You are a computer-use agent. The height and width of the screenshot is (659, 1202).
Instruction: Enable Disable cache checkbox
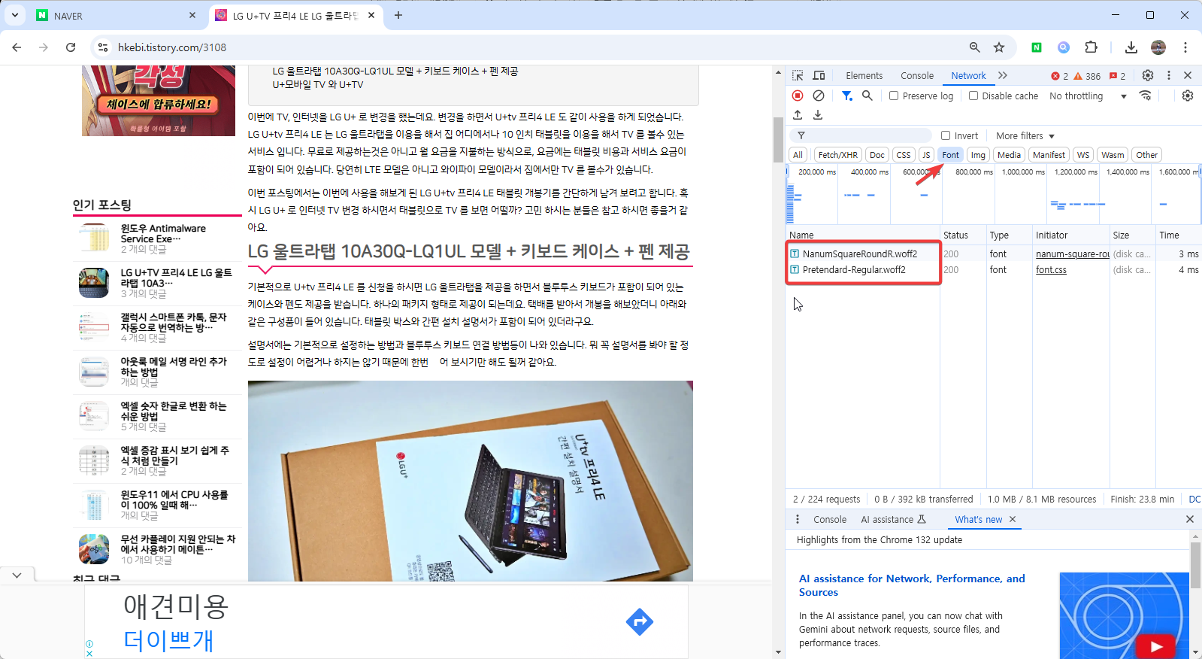coord(973,96)
